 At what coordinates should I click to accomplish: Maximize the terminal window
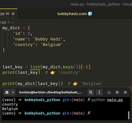click(117, 92)
